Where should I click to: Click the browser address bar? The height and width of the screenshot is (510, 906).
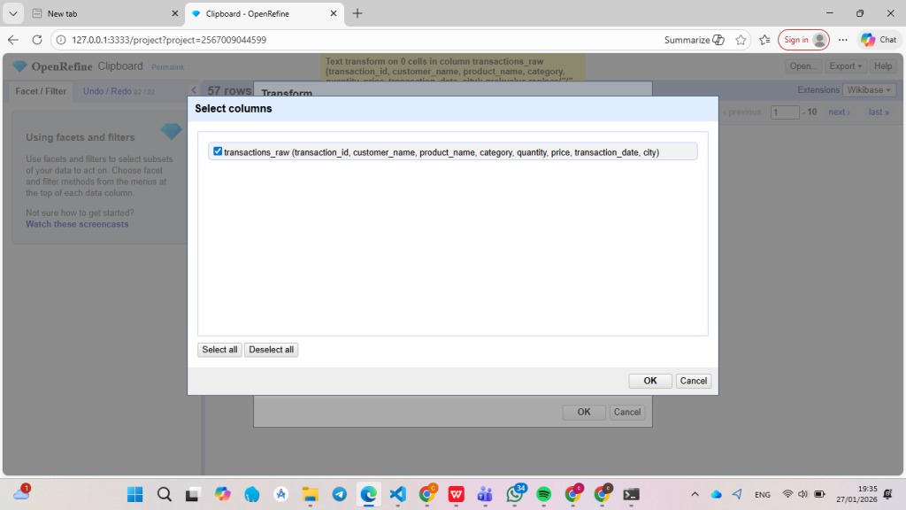(354, 40)
